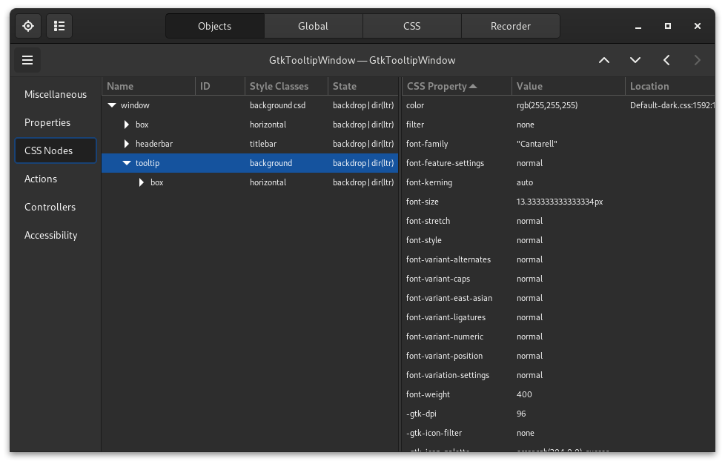Screen dimensions: 725x464
Task: Click the Style Classes column header
Action: (x=286, y=87)
